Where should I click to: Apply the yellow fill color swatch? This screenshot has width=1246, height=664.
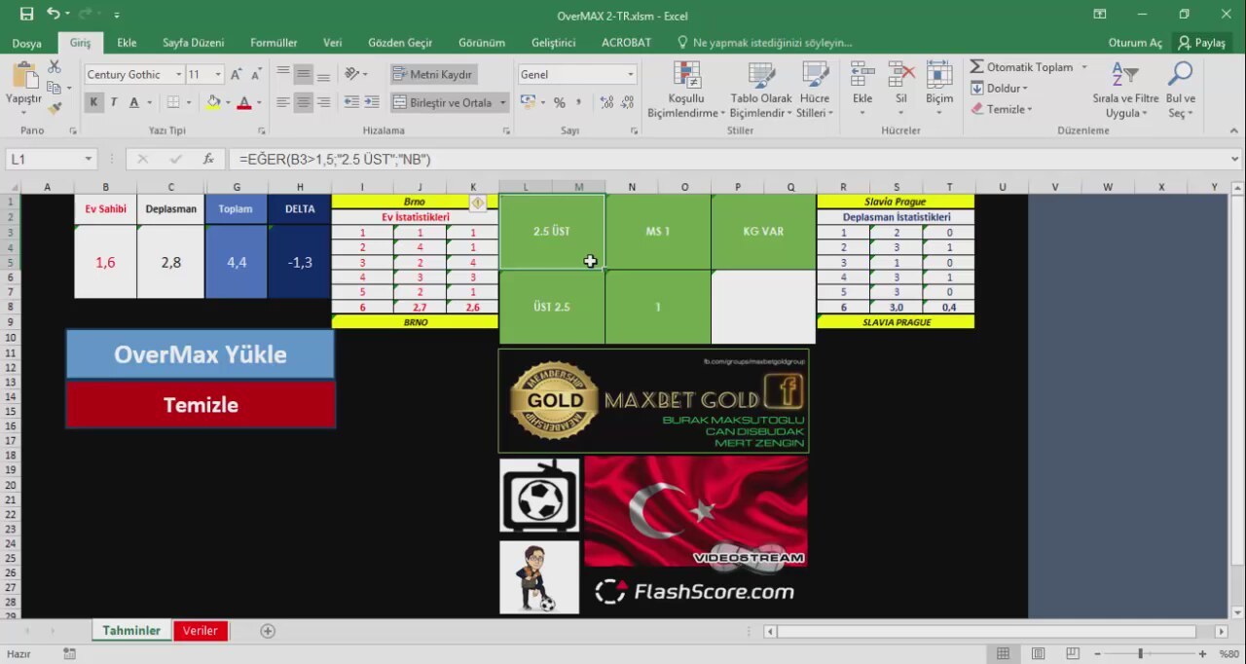(213, 102)
